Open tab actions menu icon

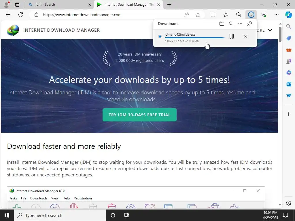[x=17, y=5]
